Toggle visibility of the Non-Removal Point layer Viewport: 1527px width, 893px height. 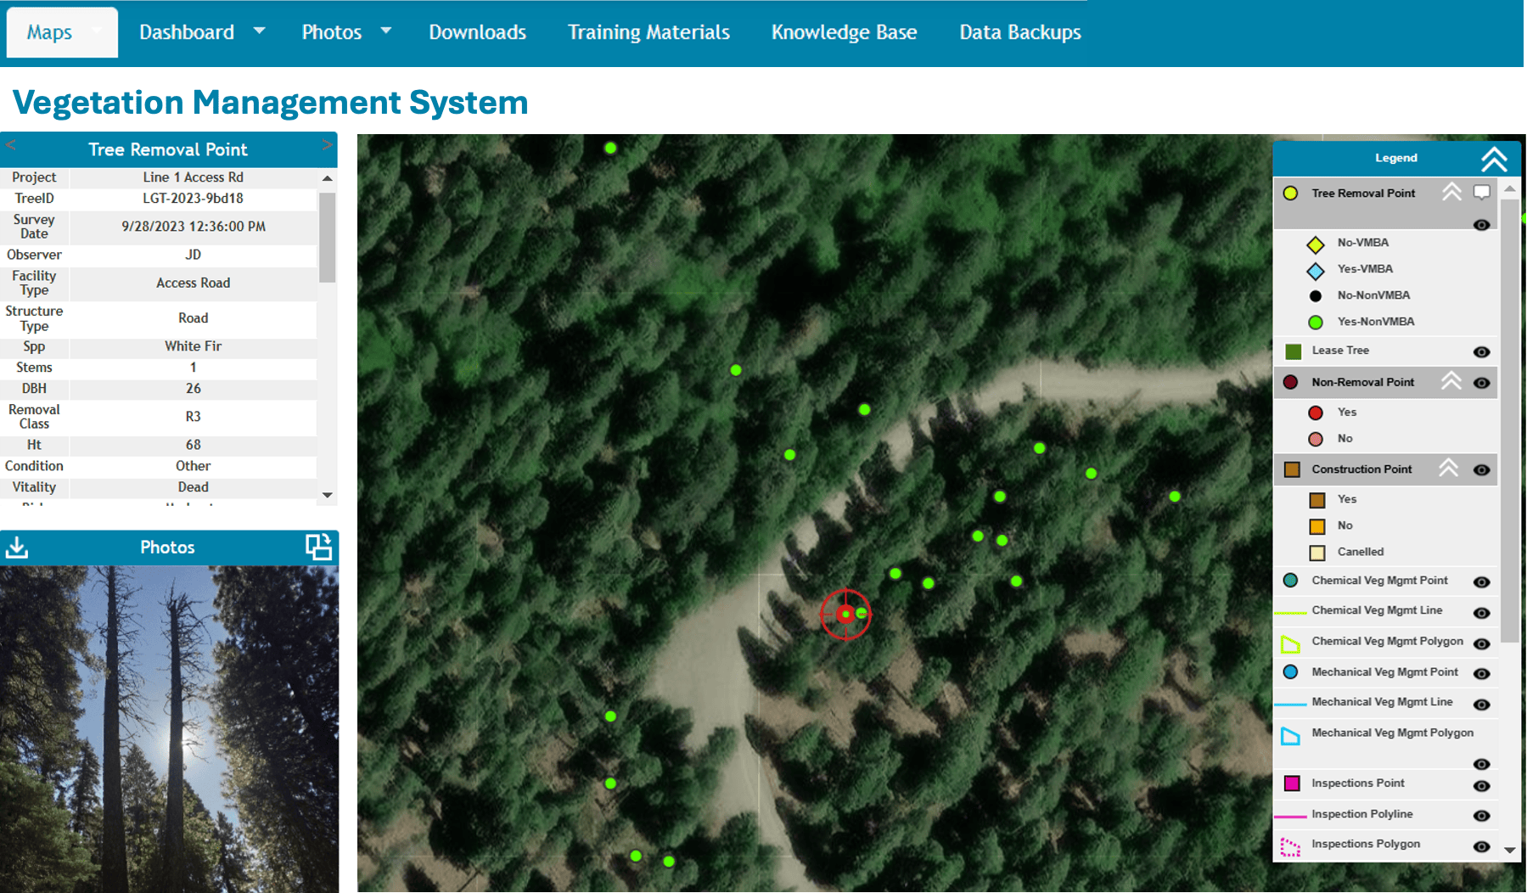coord(1482,383)
